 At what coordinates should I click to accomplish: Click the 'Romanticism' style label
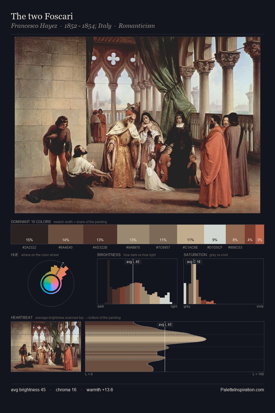pyautogui.click(x=137, y=26)
